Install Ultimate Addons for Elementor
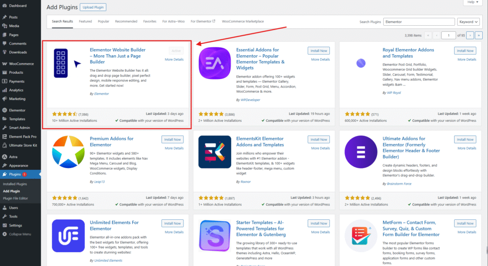 pyautogui.click(x=465, y=139)
